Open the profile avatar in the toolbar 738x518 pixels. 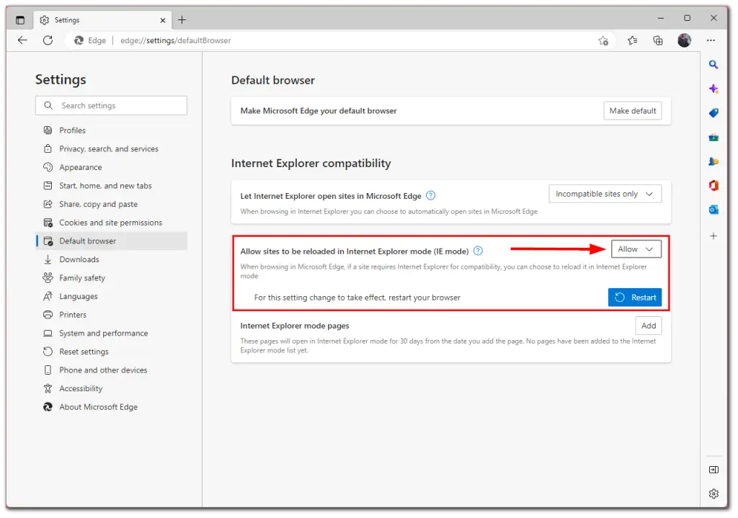pos(684,40)
